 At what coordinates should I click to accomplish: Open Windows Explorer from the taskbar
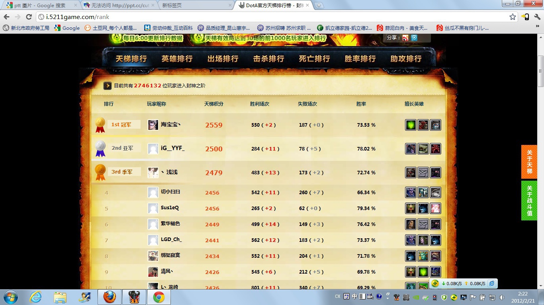tap(60, 297)
